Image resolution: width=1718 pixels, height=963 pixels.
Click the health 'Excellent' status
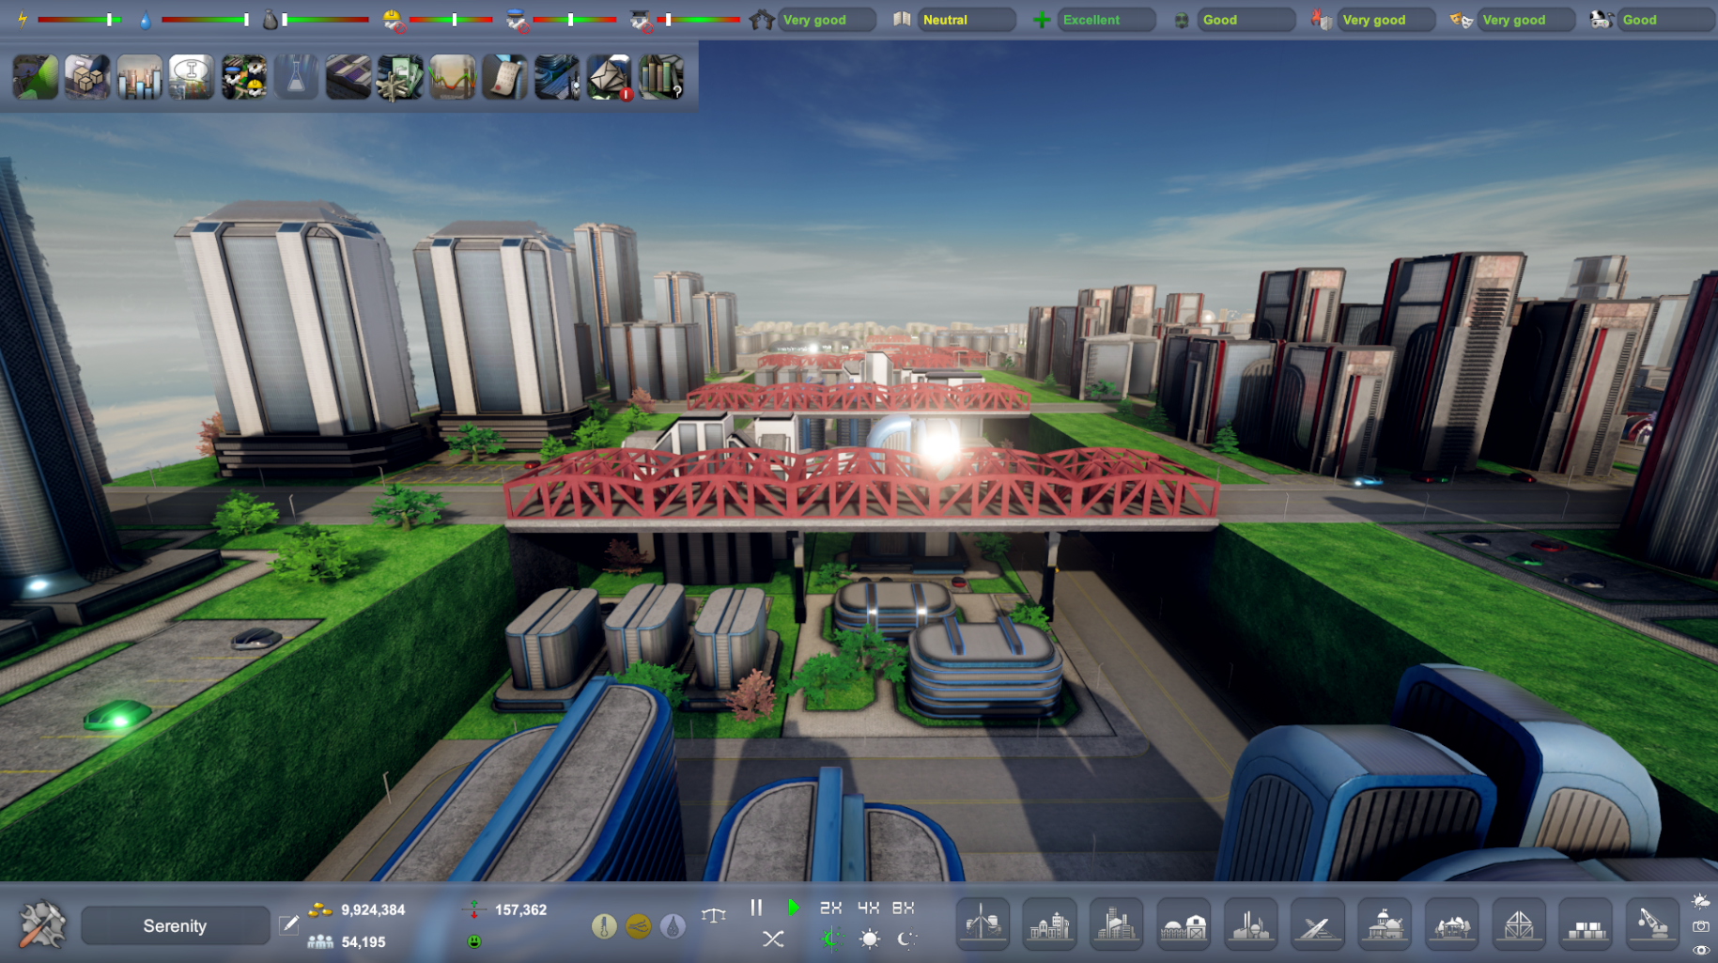coord(1107,20)
